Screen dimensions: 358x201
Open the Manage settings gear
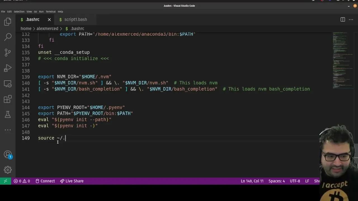coord(8,169)
